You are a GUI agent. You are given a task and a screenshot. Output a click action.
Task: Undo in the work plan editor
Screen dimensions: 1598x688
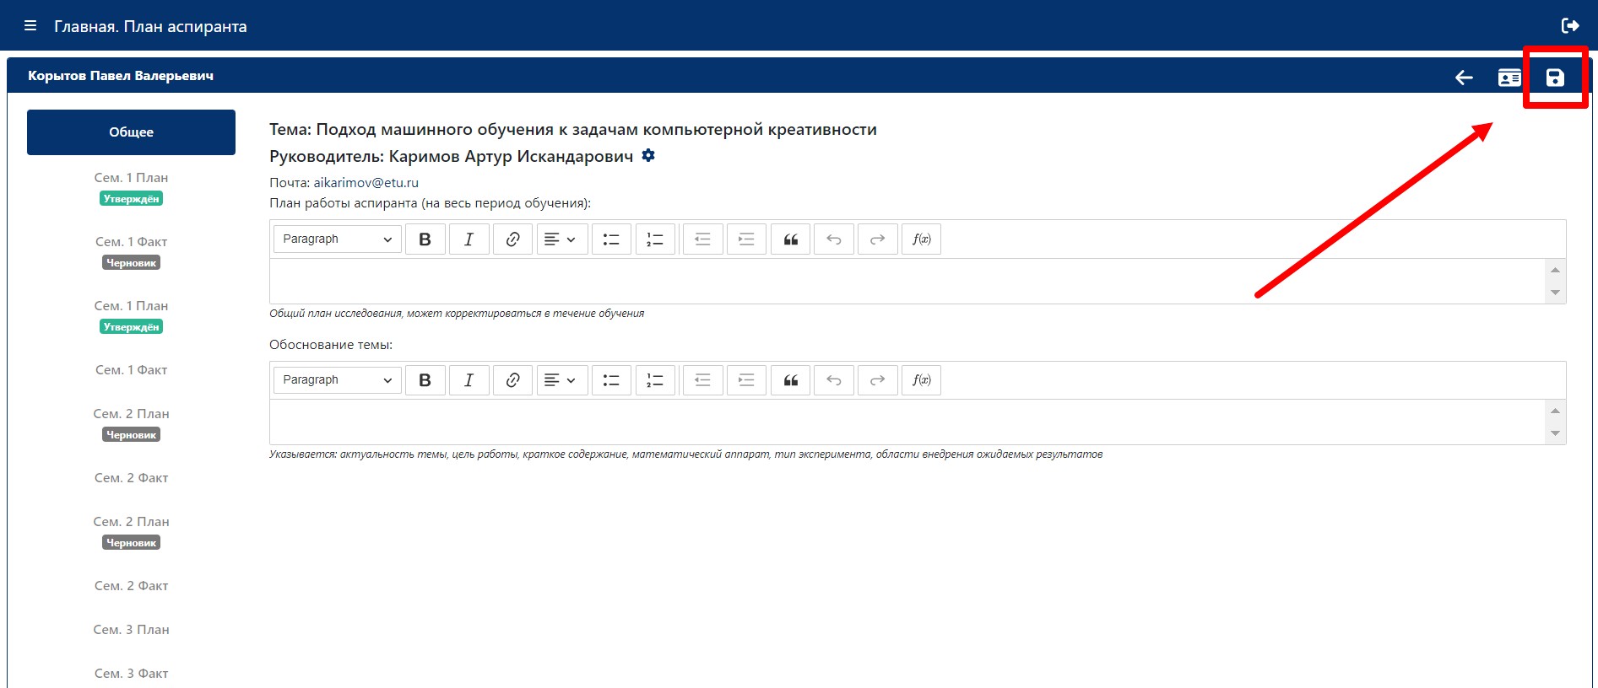834,239
